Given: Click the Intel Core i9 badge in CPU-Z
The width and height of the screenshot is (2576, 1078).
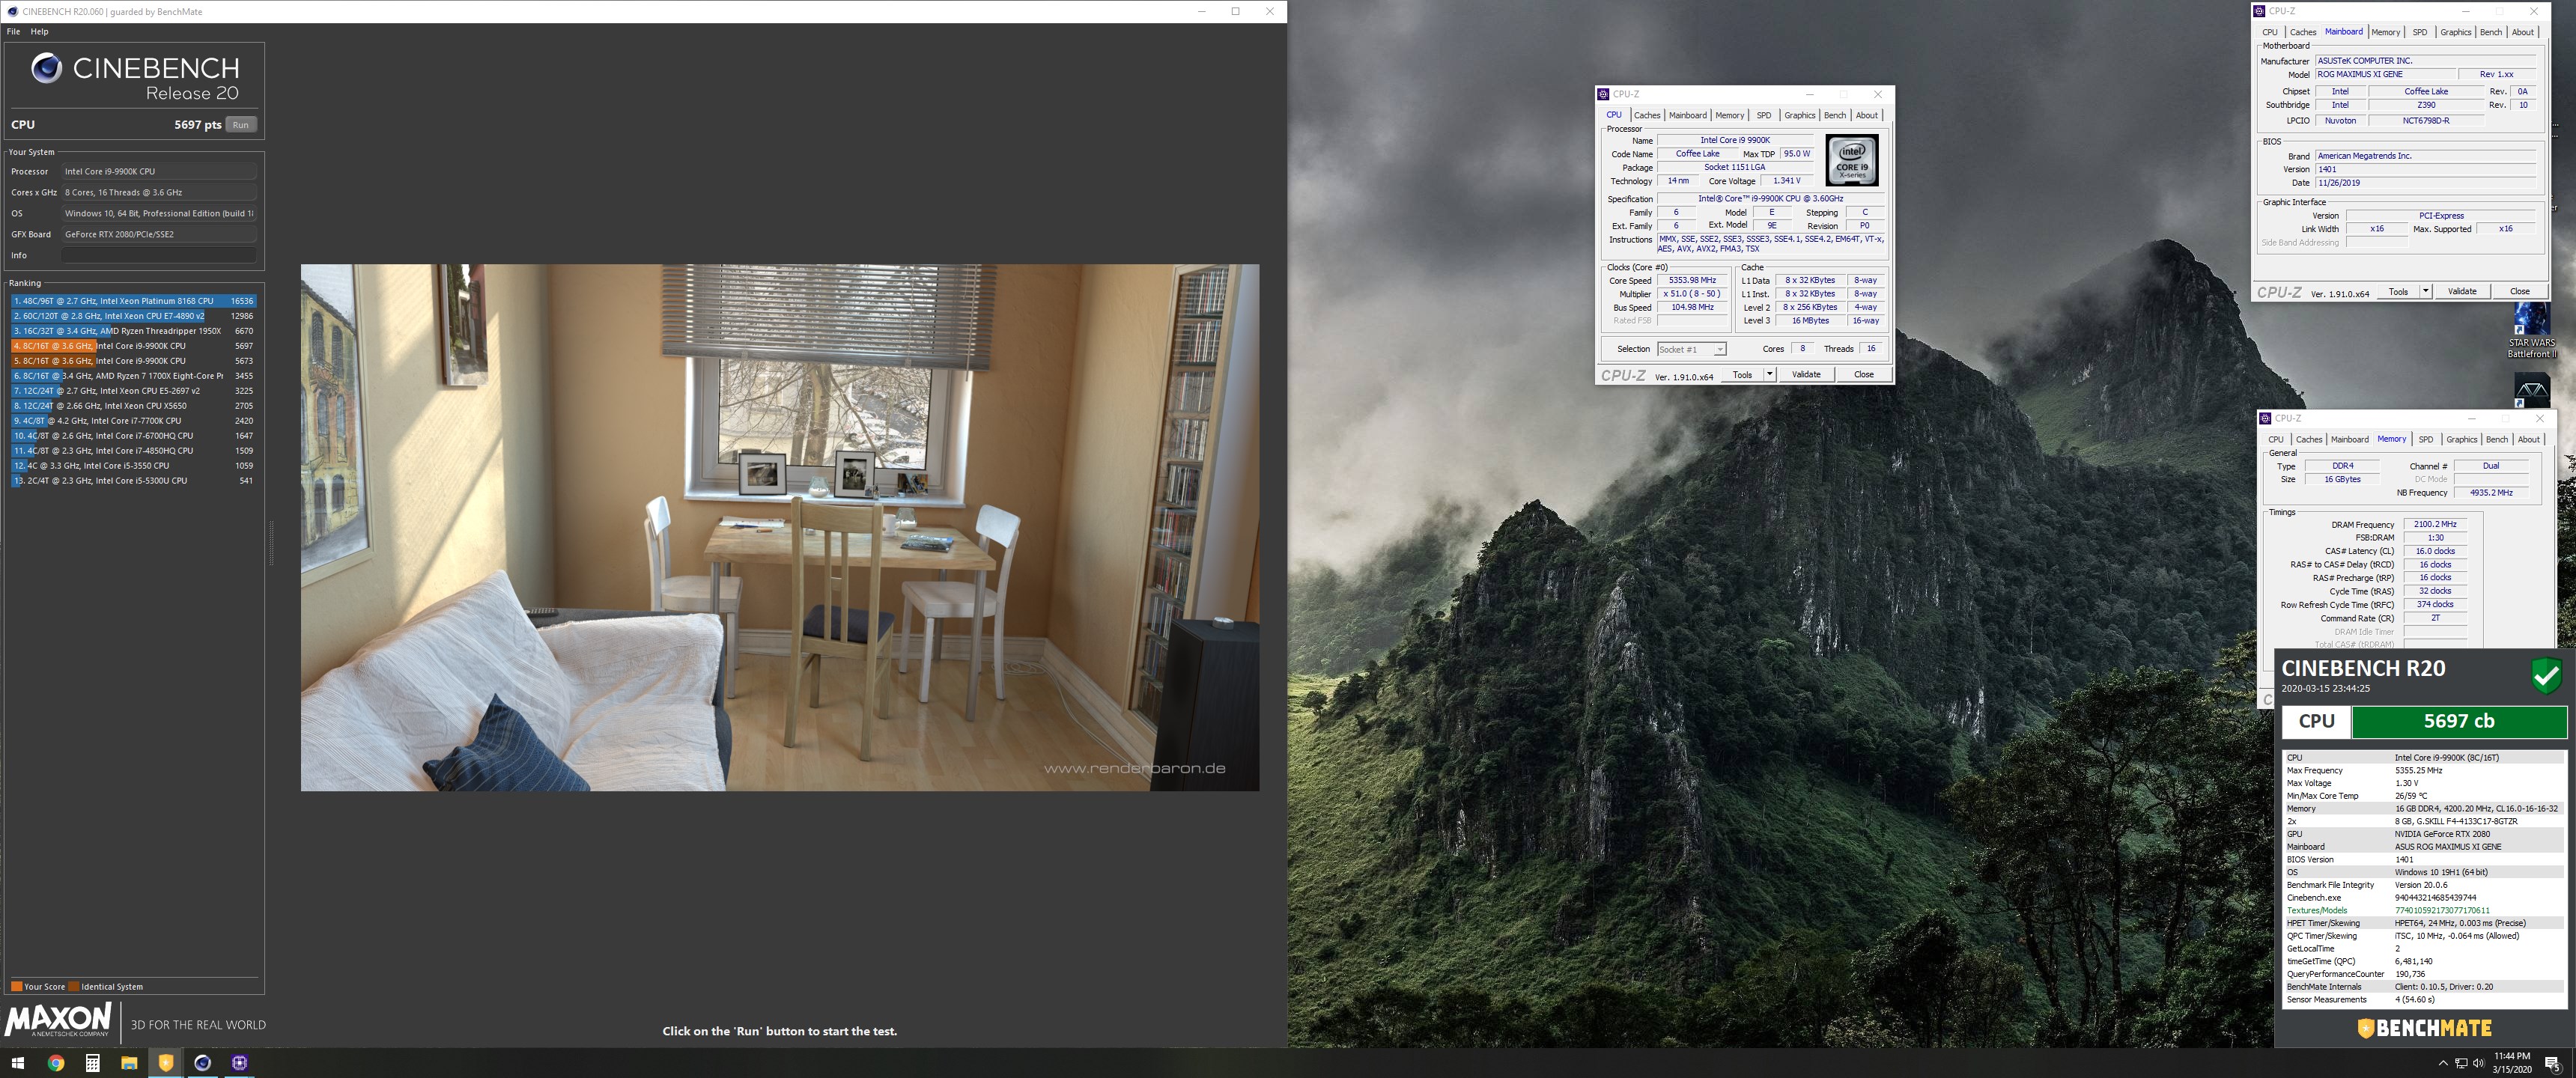Looking at the screenshot, I should (x=1852, y=160).
